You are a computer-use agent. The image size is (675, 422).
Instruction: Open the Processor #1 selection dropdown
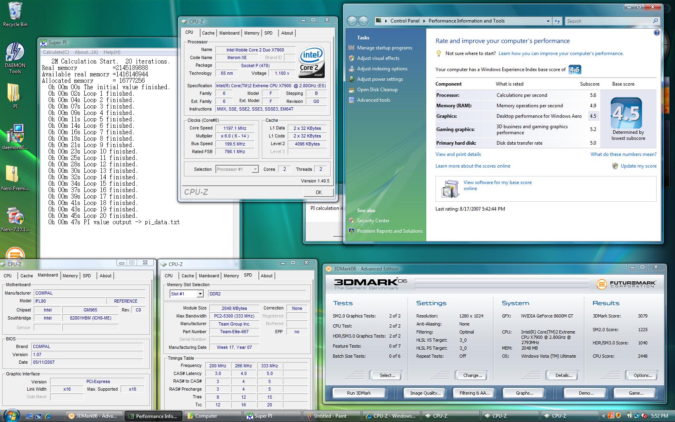255,169
